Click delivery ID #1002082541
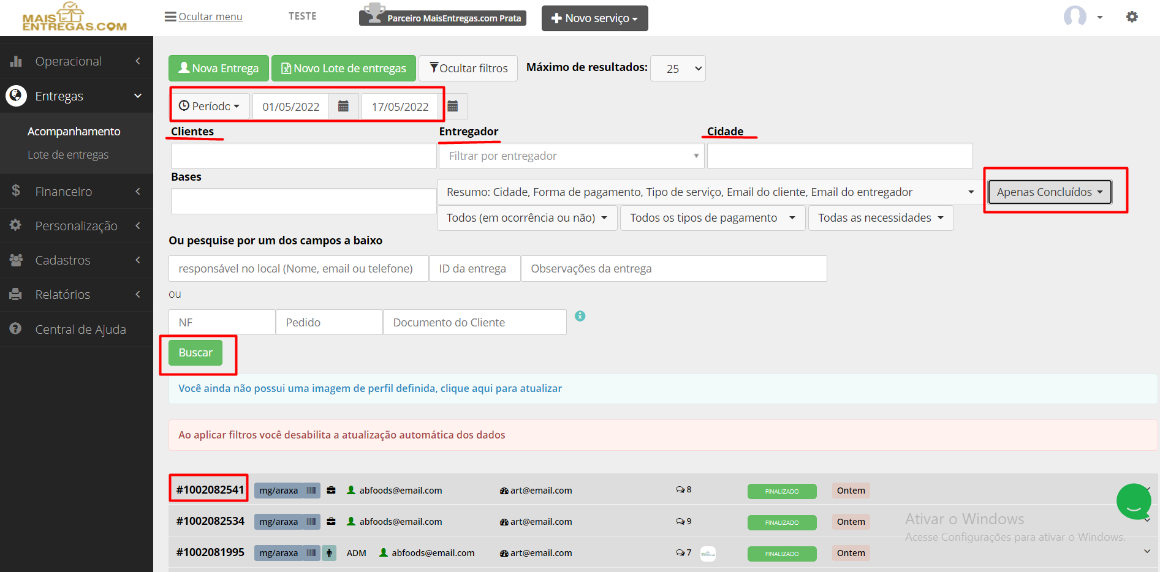Screen dimensions: 1160x572 [x=210, y=490]
